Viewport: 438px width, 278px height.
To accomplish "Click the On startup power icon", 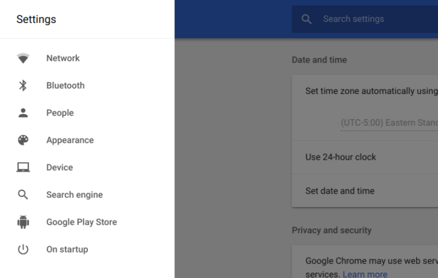I will (23, 249).
